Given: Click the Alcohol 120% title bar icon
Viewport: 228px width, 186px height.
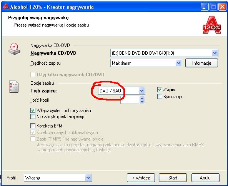Looking at the screenshot, I should [x=6, y=7].
